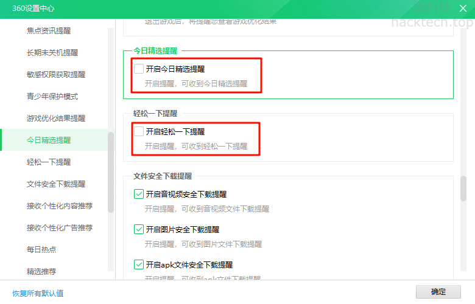Select 青少年保护模式 menu item
This screenshot has height=304, width=475.
tap(52, 97)
